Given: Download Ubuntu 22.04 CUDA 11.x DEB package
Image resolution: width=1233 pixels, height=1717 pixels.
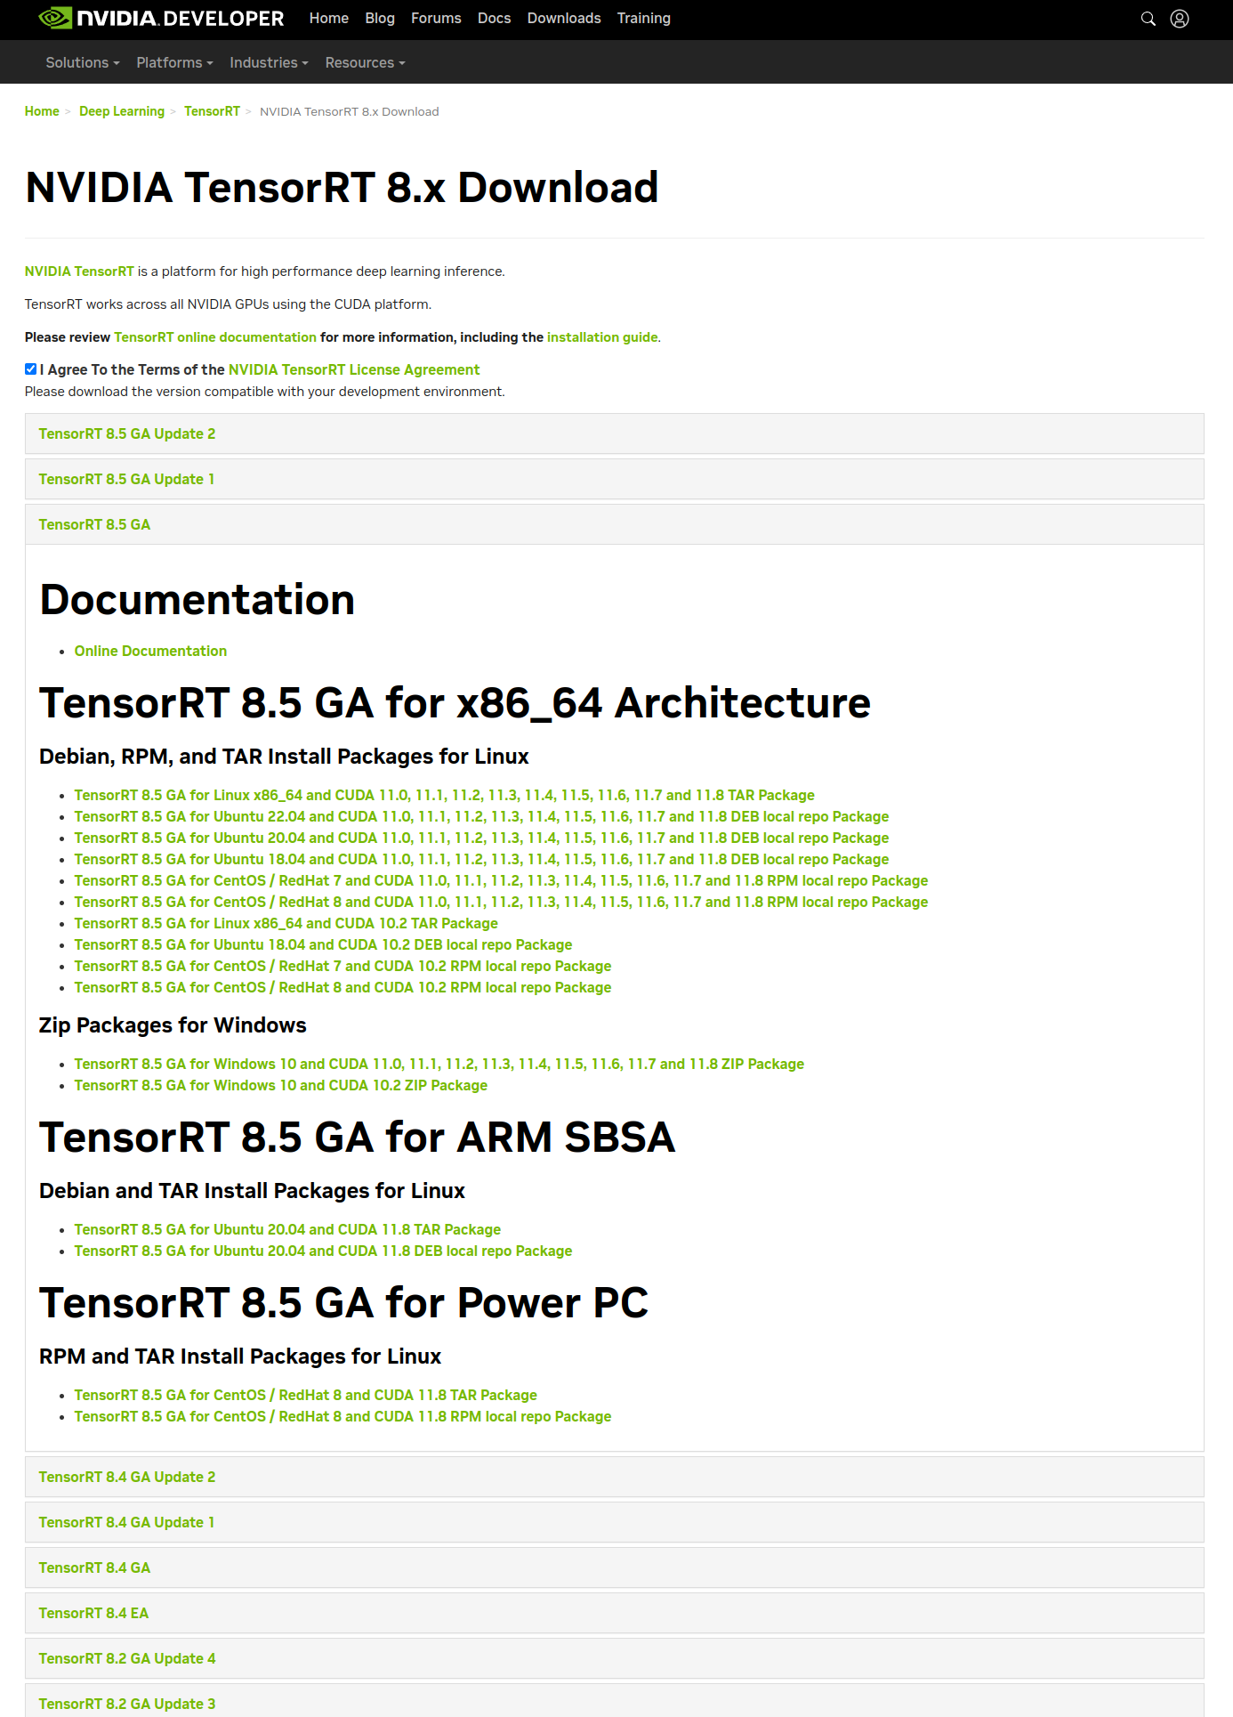Looking at the screenshot, I should pos(481,816).
